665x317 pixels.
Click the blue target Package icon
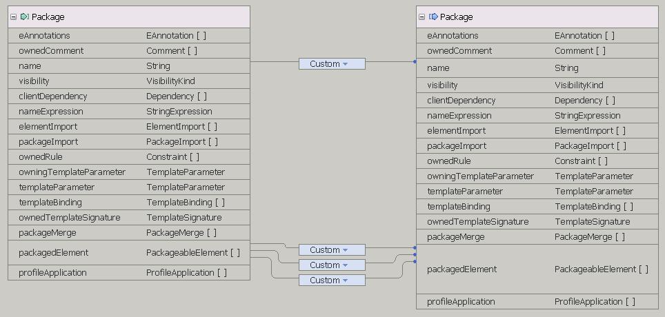pyautogui.click(x=433, y=17)
